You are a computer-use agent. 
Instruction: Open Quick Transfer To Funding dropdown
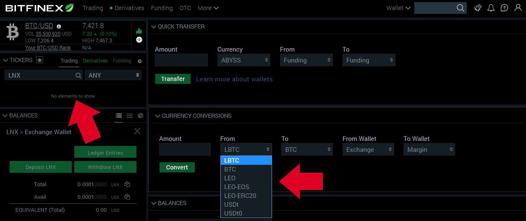point(369,60)
